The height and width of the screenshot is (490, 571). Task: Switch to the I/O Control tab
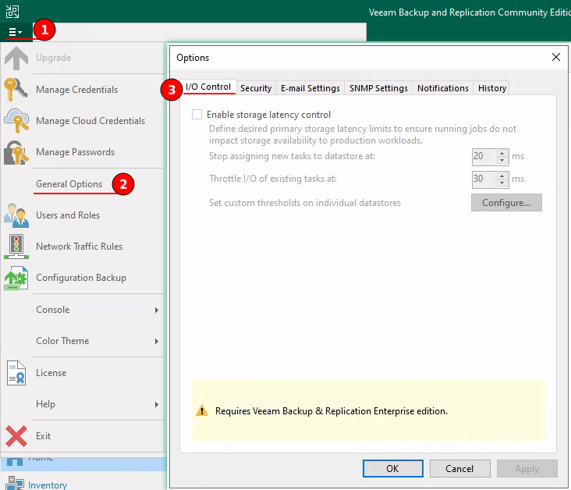tap(208, 87)
